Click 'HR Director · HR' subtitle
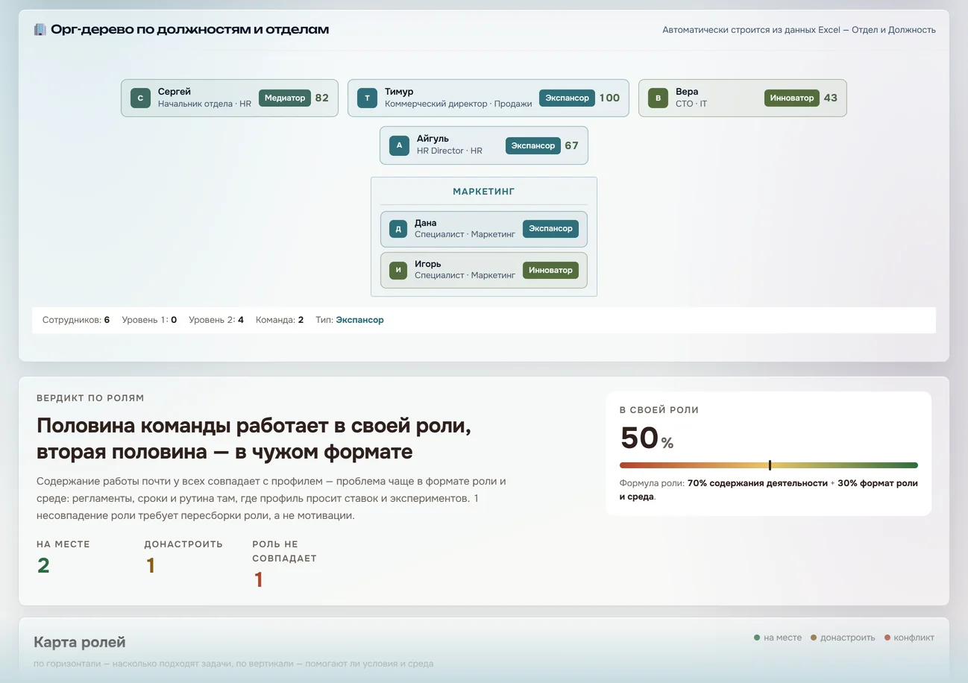 tap(450, 151)
